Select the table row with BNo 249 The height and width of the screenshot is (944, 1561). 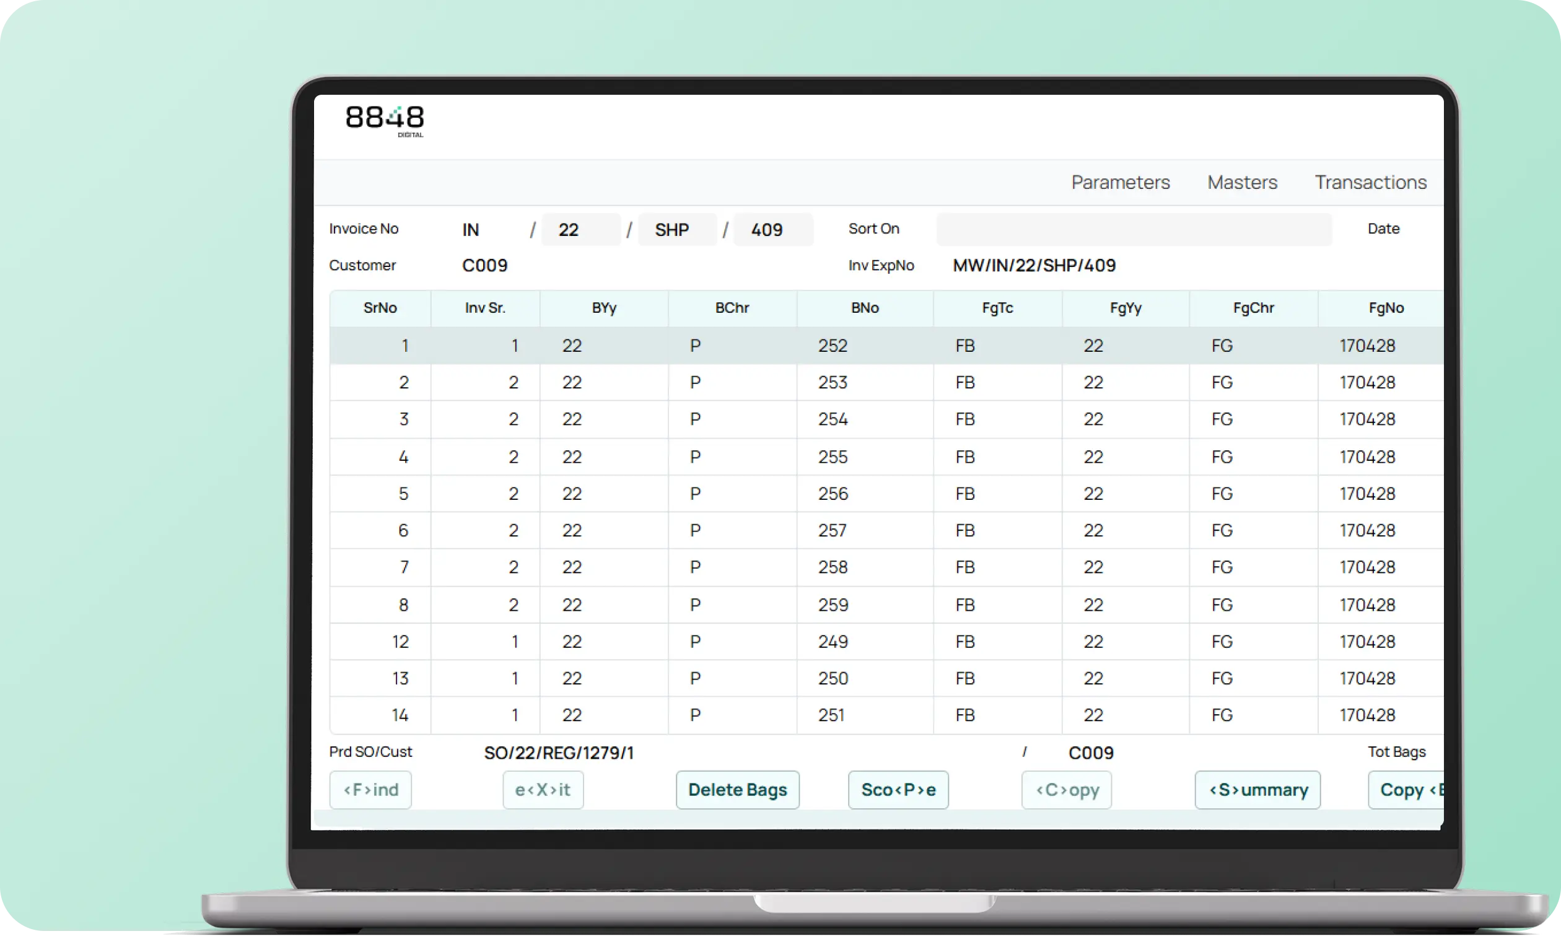(886, 641)
